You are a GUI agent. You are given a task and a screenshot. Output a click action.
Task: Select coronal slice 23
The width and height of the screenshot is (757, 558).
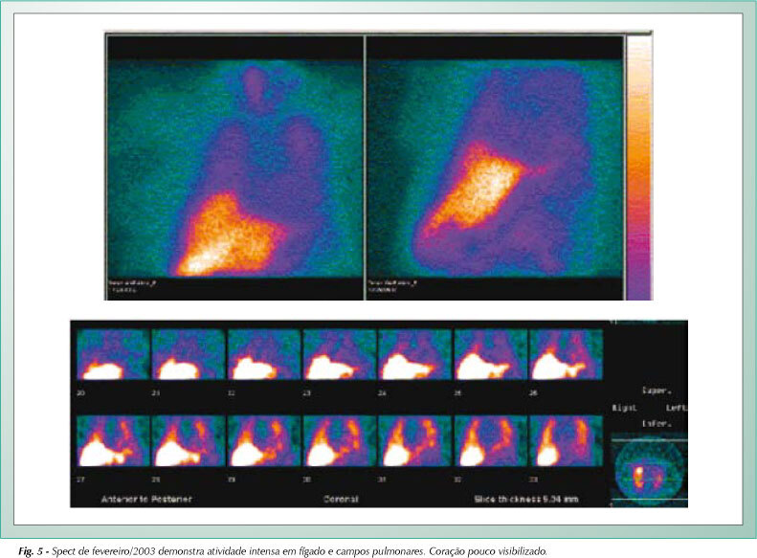click(x=340, y=355)
